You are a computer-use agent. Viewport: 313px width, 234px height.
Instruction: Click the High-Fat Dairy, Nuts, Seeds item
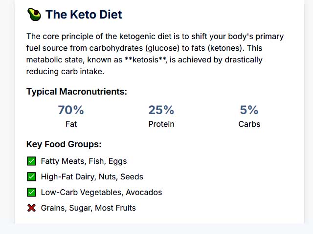point(92,176)
